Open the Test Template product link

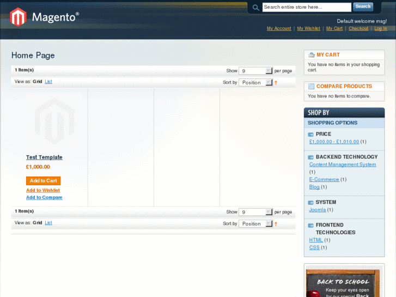point(44,157)
